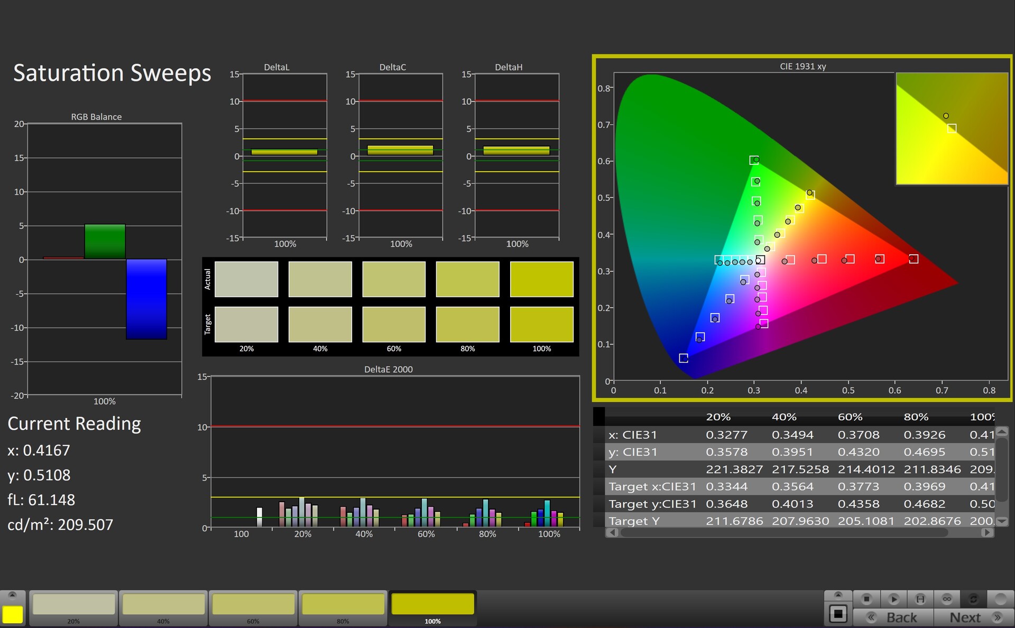Click the yellow color selector square
Image resolution: width=1015 pixels, height=628 pixels.
click(x=12, y=614)
